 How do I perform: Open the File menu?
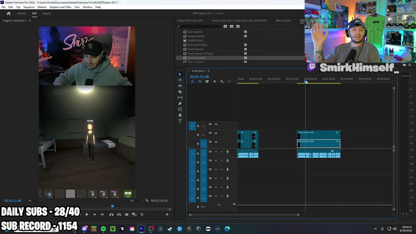click(x=3, y=7)
